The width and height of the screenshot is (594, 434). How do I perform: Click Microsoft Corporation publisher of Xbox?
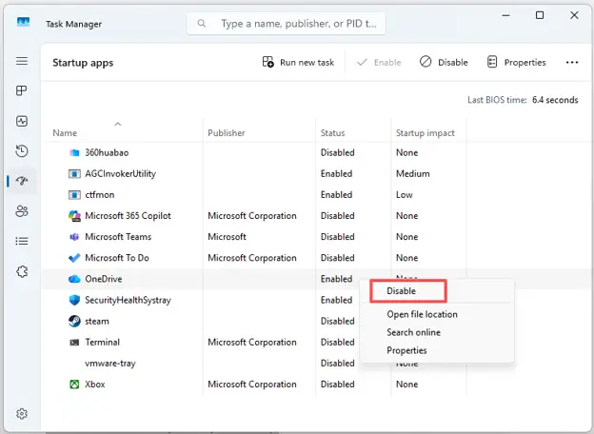pyautogui.click(x=252, y=385)
